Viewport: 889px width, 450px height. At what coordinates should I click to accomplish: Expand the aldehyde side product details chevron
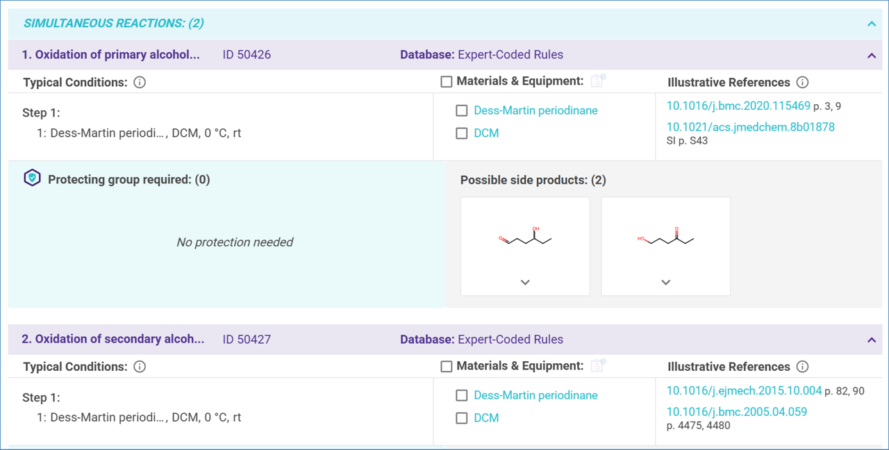click(525, 283)
